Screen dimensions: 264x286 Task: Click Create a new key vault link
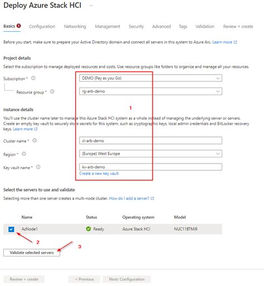99,174
